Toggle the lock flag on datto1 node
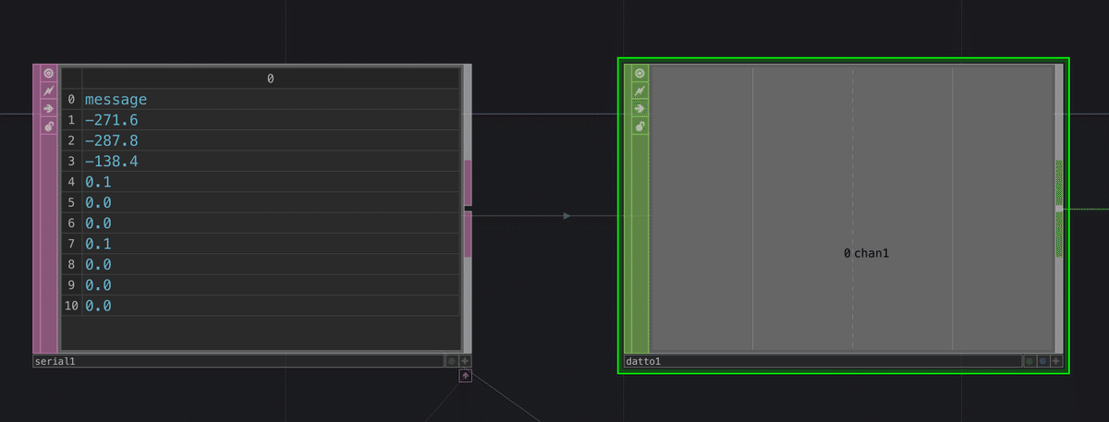This screenshot has height=422, width=1109. pos(640,126)
